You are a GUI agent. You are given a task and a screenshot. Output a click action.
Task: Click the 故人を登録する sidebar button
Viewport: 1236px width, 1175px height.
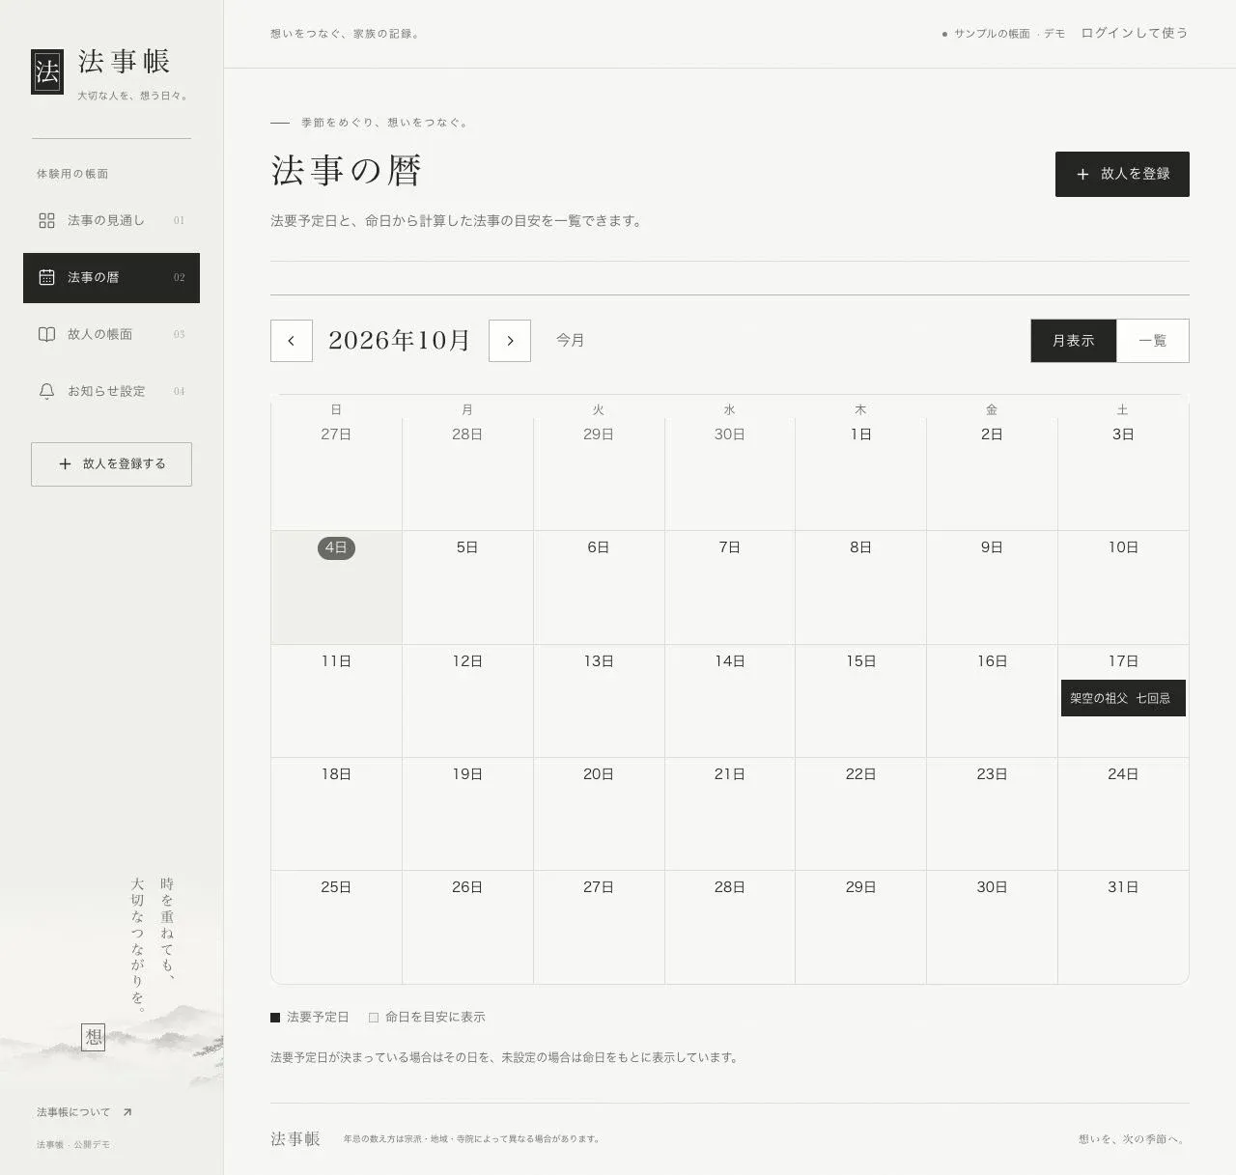[111, 464]
